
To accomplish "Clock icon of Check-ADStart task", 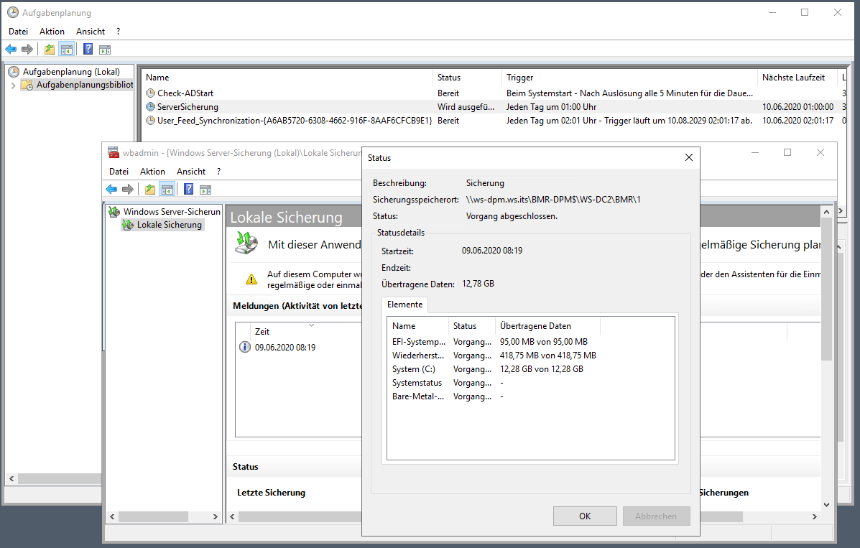I will tap(150, 93).
